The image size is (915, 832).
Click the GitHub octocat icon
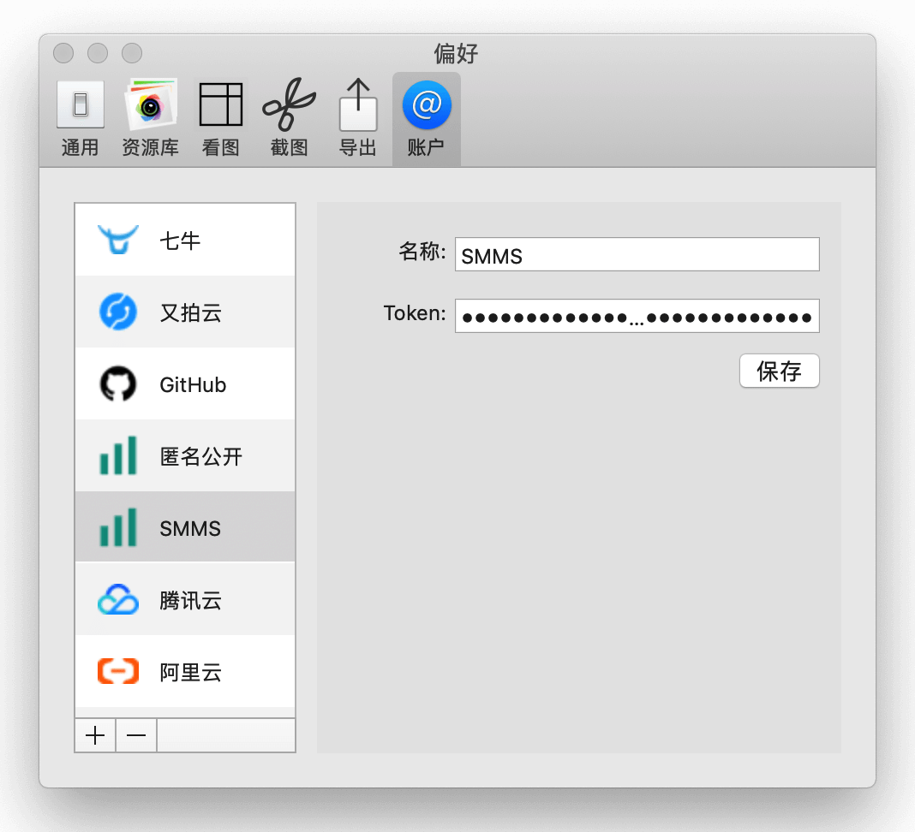click(118, 383)
